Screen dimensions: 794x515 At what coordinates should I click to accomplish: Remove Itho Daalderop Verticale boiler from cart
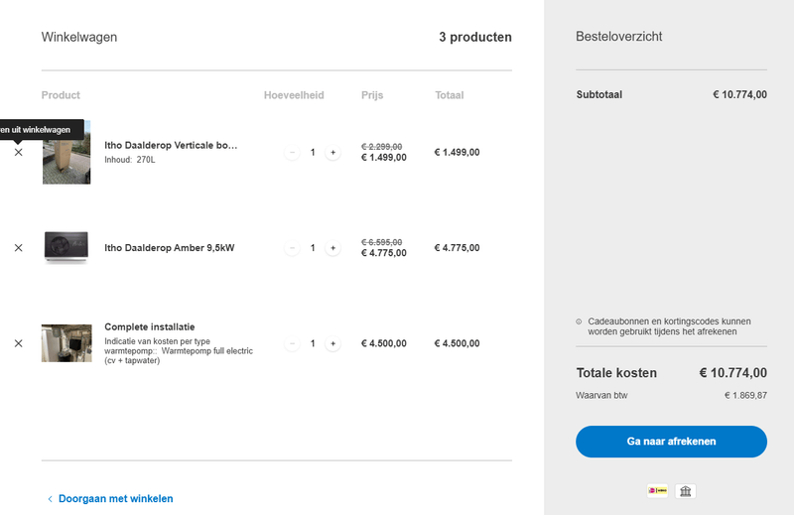(x=18, y=153)
